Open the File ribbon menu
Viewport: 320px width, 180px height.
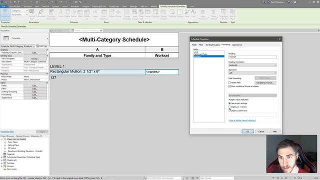pos(4,6)
